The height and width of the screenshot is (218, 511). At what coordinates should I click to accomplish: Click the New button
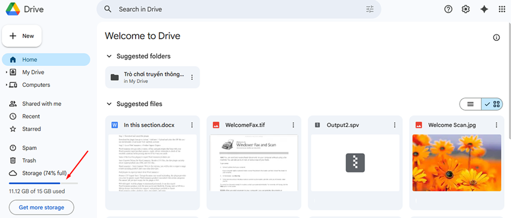22,36
